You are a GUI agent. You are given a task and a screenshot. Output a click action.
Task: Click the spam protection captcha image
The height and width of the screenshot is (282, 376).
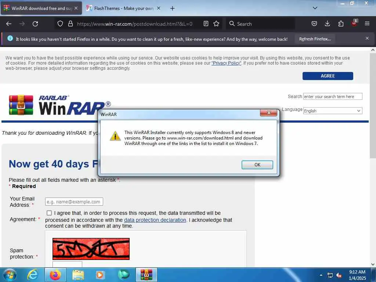[91, 249]
